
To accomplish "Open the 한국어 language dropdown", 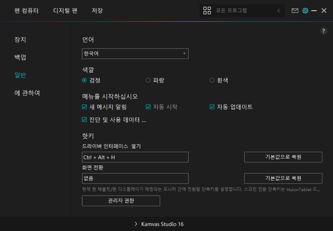I will pyautogui.click(x=135, y=54).
